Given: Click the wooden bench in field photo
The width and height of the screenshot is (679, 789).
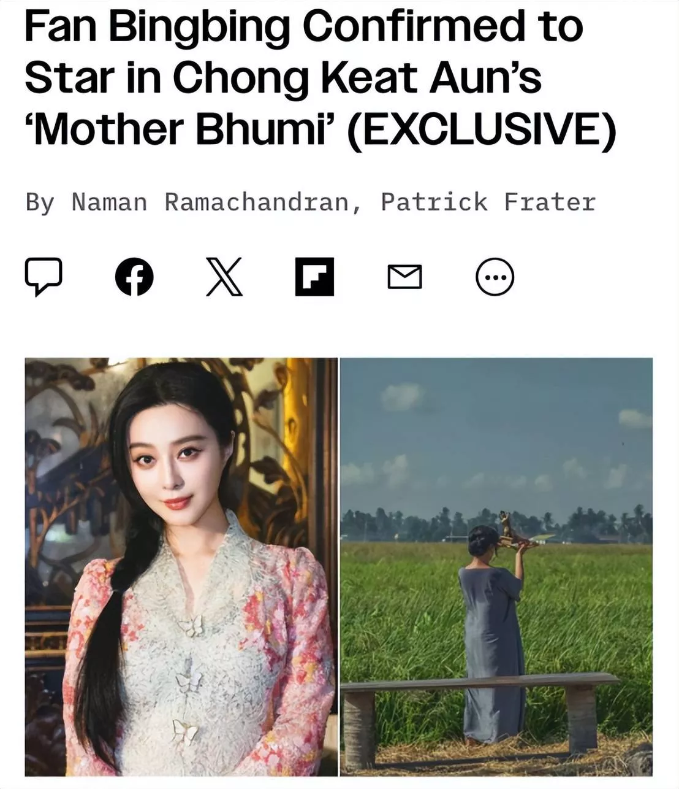Looking at the screenshot, I should (480, 712).
